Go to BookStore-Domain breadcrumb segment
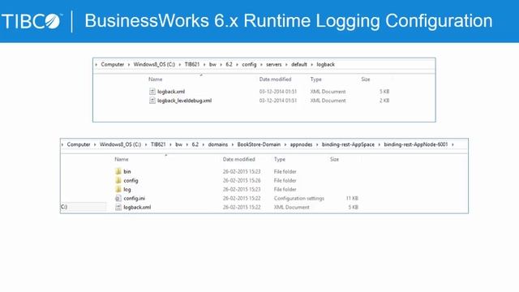Viewport: 519px width, 292px height. [x=259, y=144]
